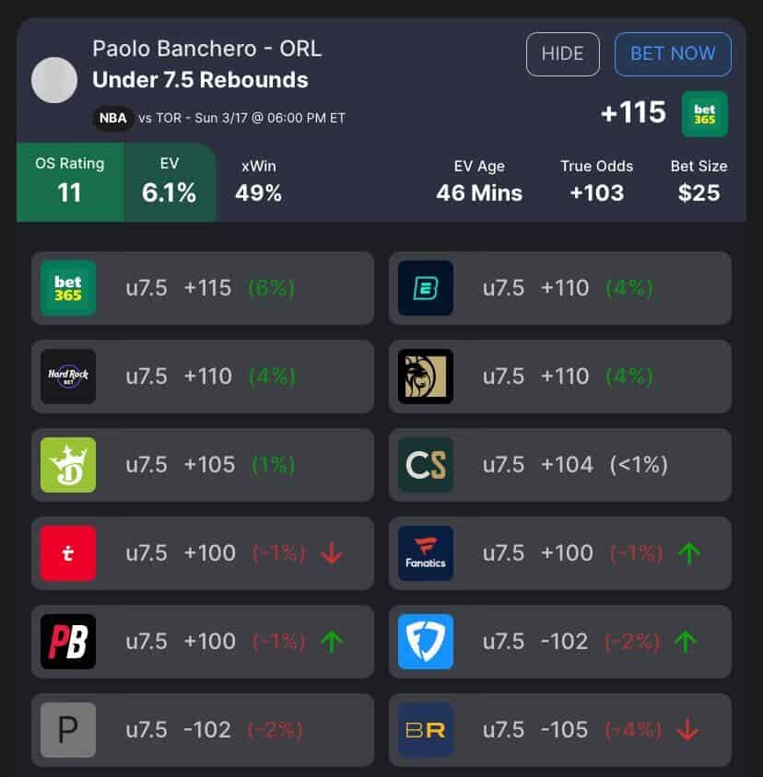Click the bet365 logo beside +115 header odds
763x777 pixels.
pos(705,114)
